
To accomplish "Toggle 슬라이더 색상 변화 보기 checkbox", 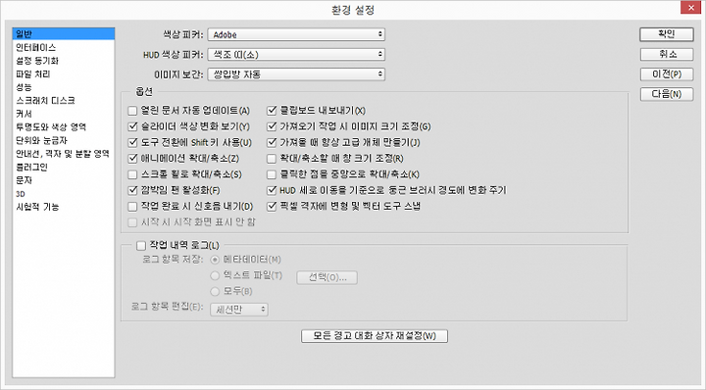I will click(x=132, y=126).
